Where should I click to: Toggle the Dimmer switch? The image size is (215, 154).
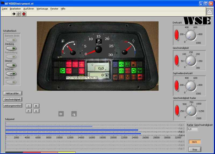tap(11, 65)
